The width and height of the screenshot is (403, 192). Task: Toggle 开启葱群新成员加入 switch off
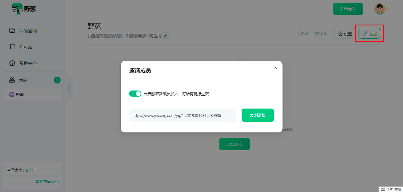(135, 94)
